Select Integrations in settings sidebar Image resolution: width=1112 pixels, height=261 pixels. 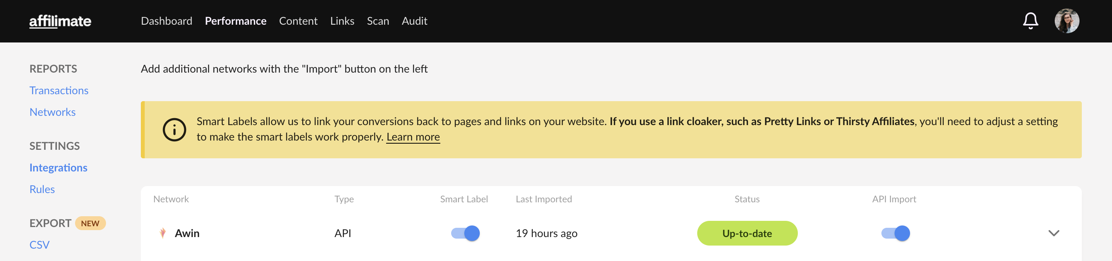[x=58, y=168]
